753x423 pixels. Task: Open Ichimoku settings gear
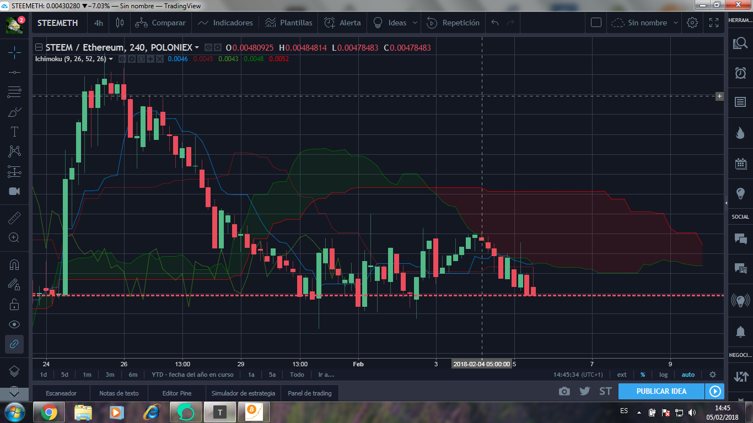tap(132, 59)
